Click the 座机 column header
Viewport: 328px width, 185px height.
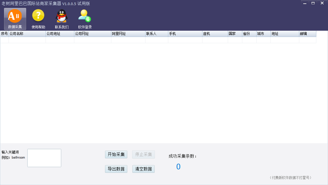click(215, 34)
